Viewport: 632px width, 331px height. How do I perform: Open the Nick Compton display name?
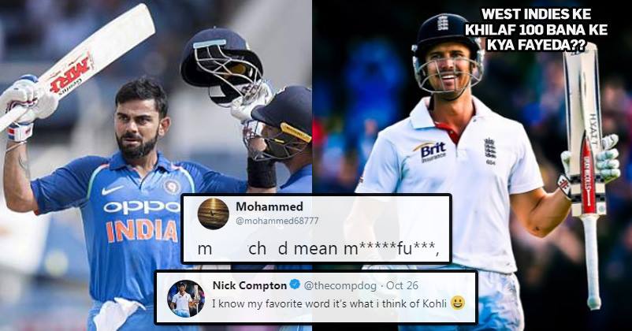click(250, 285)
